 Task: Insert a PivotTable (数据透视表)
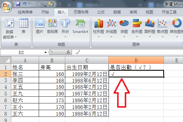[x=9, y=29]
